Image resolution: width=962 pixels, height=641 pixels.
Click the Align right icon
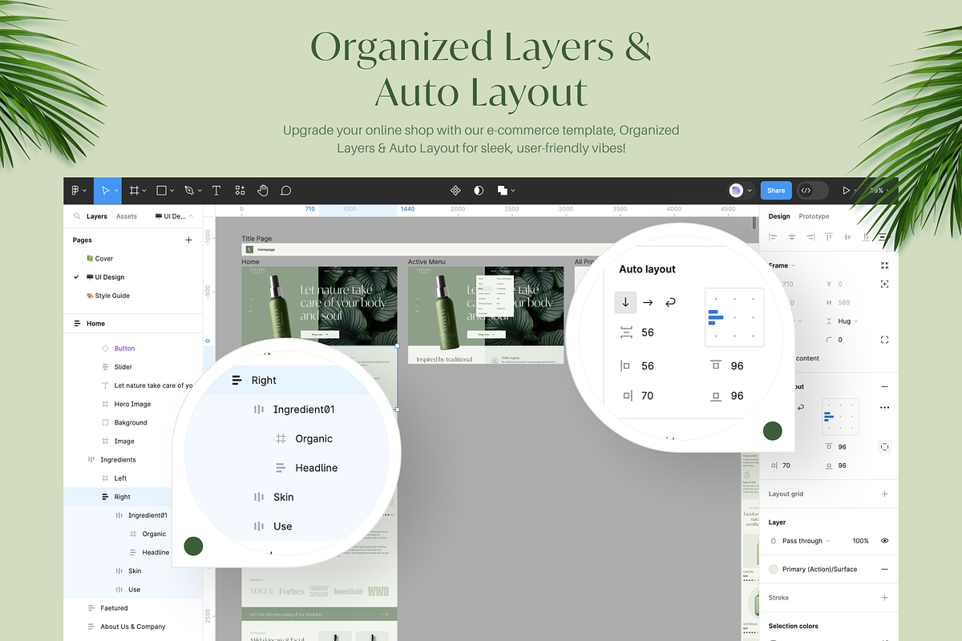click(x=810, y=237)
